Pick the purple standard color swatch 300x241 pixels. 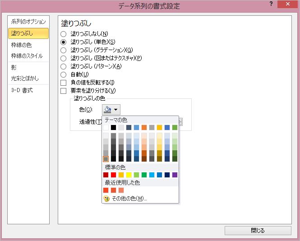click(175, 175)
